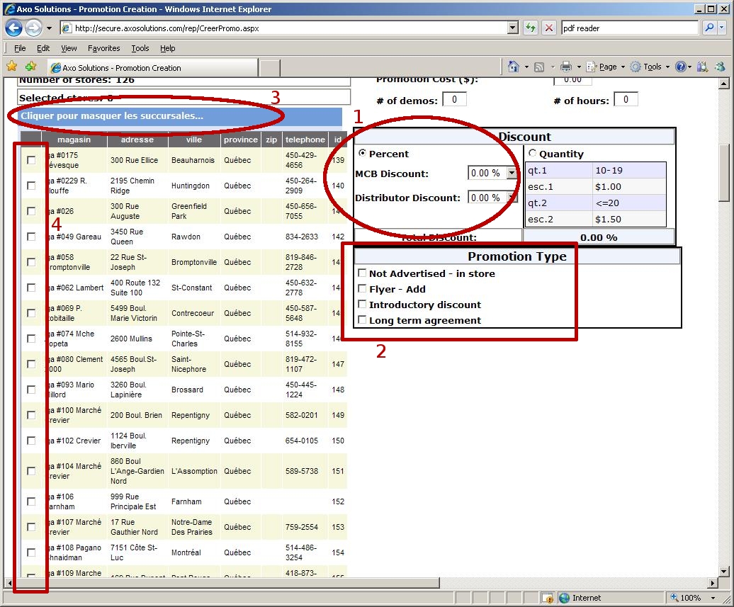Expand the search options dropdown arrow

[721, 28]
